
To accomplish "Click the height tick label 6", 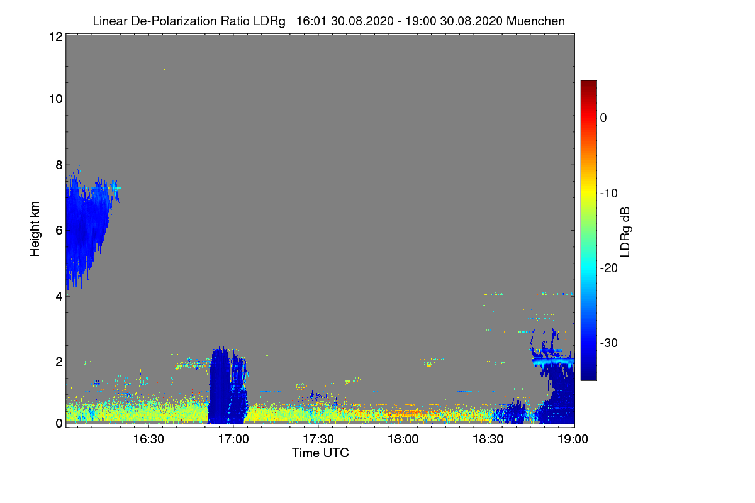I will [58, 230].
